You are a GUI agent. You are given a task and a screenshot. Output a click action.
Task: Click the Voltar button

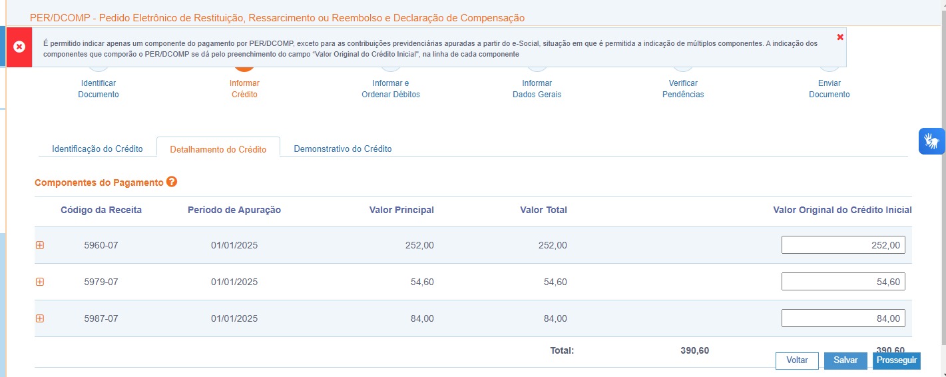click(x=797, y=360)
